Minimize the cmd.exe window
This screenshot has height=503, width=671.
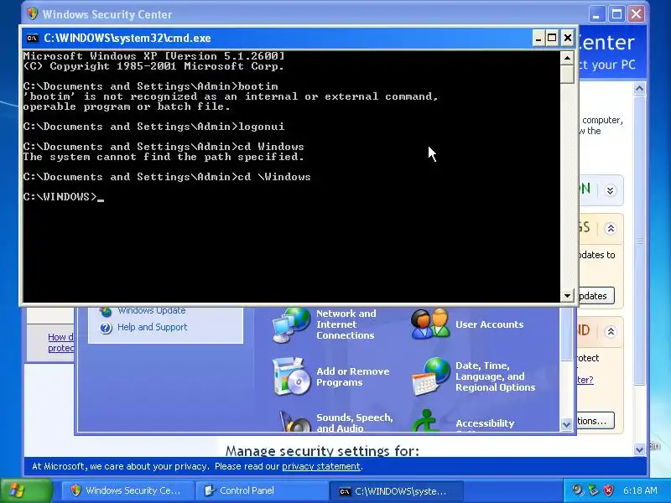pyautogui.click(x=538, y=38)
